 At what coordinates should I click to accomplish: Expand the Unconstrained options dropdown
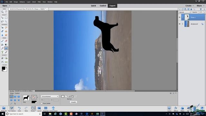50,96
